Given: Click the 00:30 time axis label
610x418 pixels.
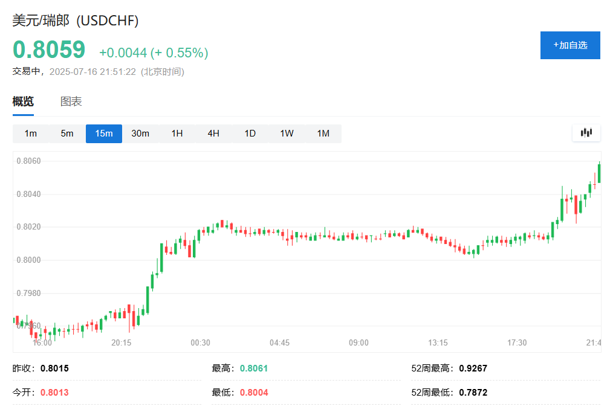Looking at the screenshot, I should pos(200,342).
